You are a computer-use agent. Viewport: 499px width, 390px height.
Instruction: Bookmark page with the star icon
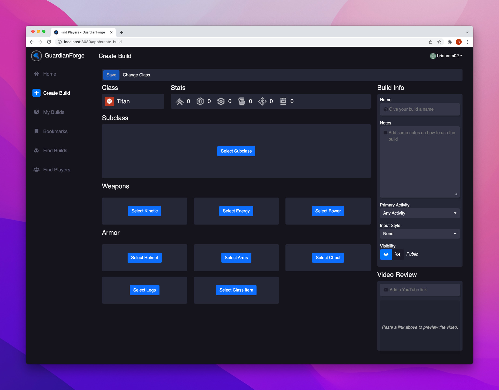tap(439, 42)
